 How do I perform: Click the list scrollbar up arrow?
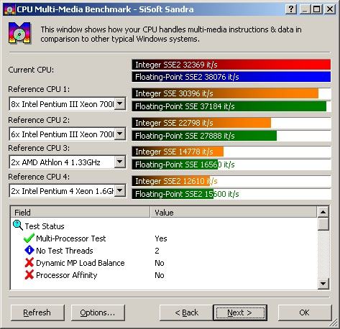pos(323,212)
